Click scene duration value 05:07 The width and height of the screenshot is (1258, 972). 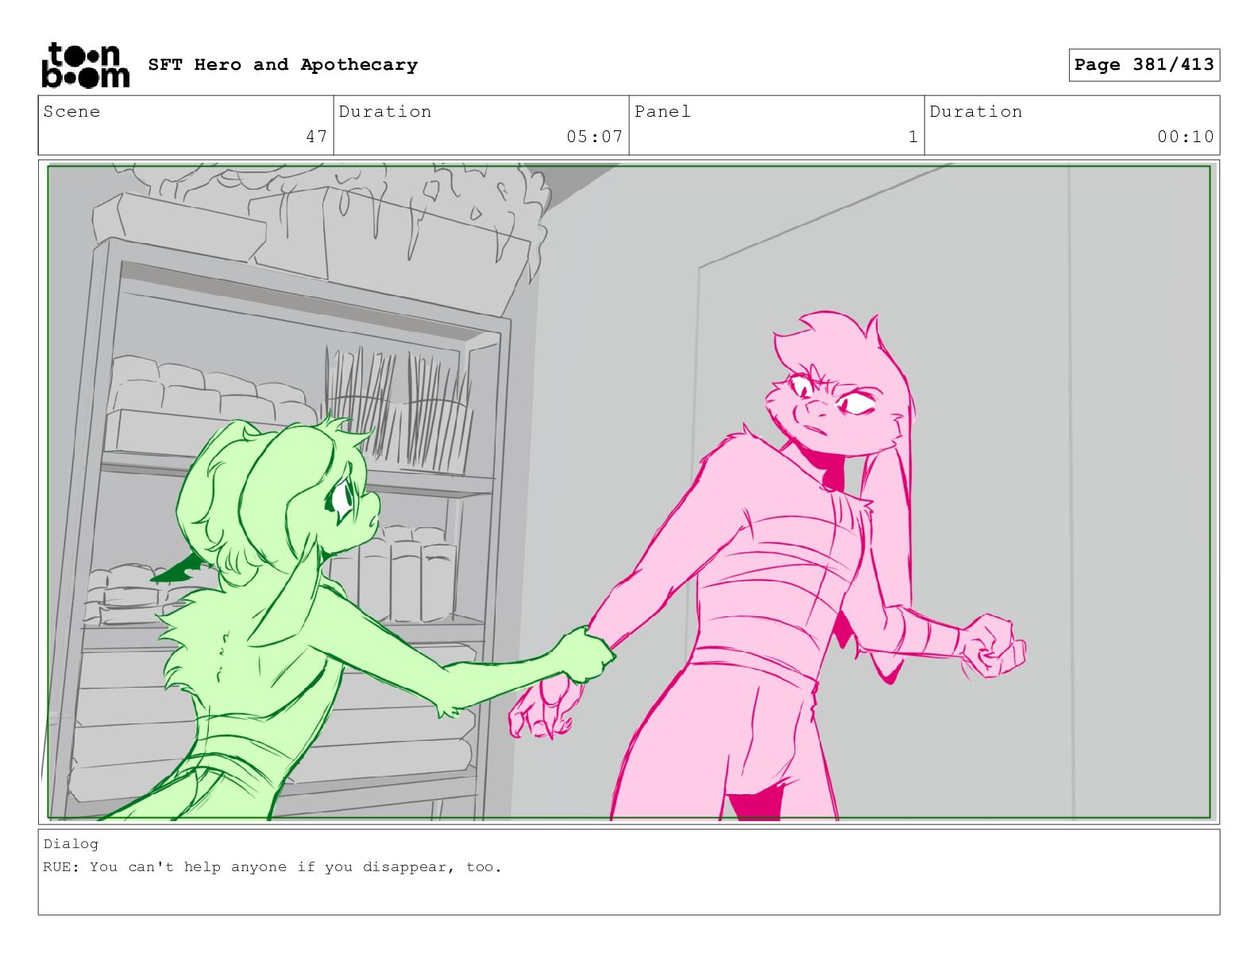tap(595, 137)
